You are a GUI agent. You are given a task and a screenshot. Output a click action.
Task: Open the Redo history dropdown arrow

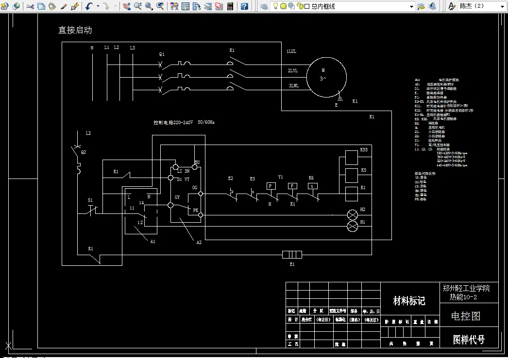[115, 6]
